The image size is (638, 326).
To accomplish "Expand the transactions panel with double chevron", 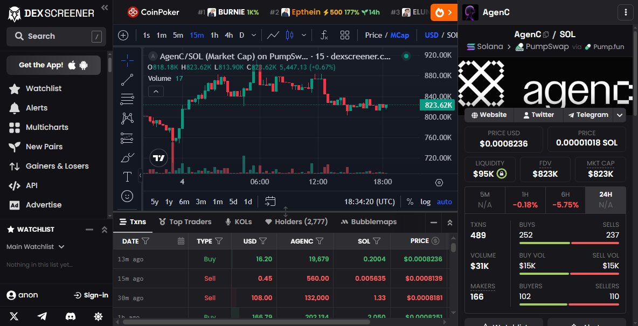I will 449,223.
